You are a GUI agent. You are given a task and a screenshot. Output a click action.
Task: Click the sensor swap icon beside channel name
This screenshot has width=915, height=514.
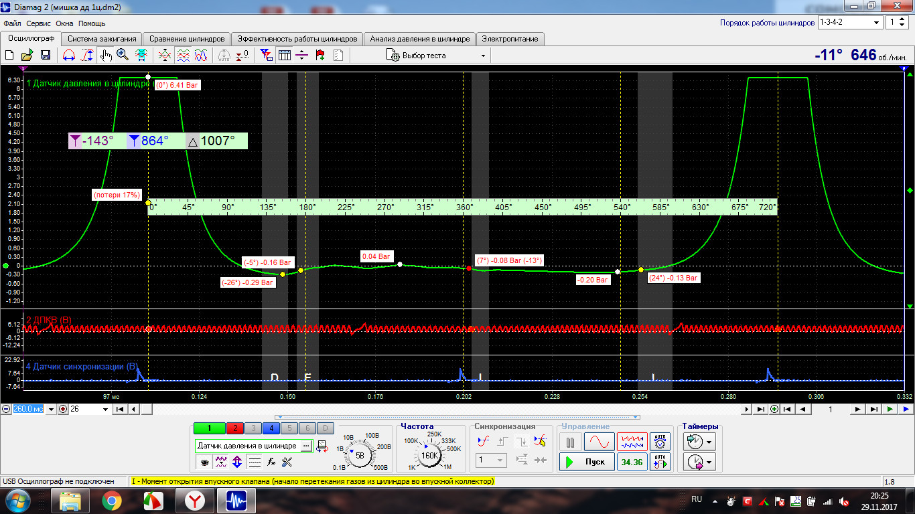pyautogui.click(x=322, y=446)
